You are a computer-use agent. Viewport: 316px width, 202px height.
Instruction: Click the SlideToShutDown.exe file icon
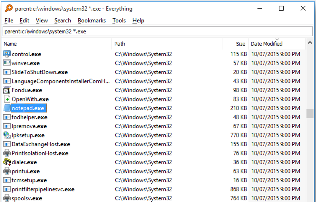click(x=7, y=72)
